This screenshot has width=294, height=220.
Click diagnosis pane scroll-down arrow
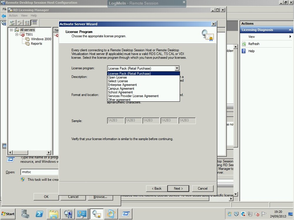tap(235, 194)
